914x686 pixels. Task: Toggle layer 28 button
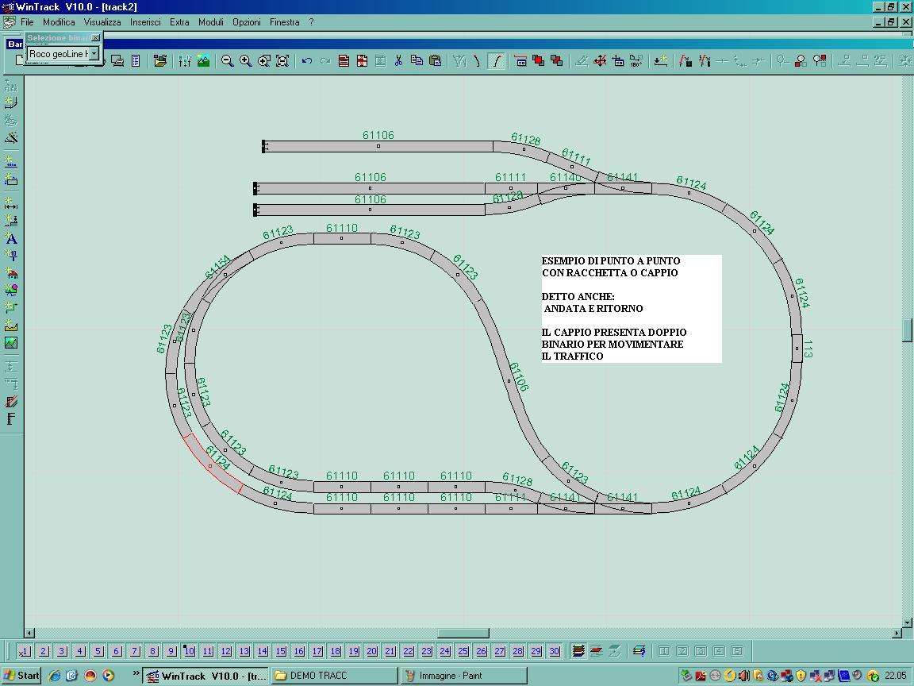(518, 651)
